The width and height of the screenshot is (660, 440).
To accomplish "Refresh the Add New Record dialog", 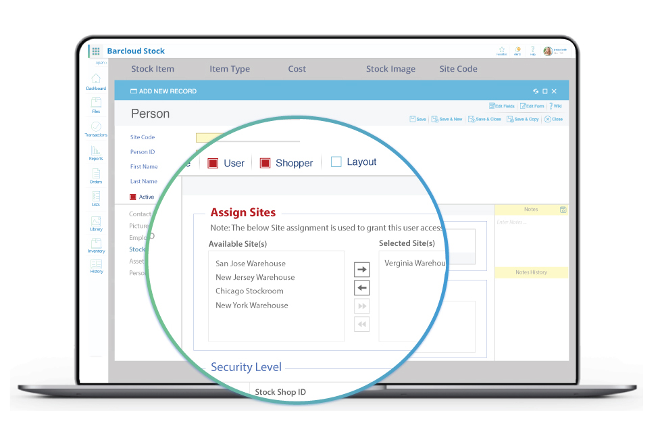I will tap(536, 91).
